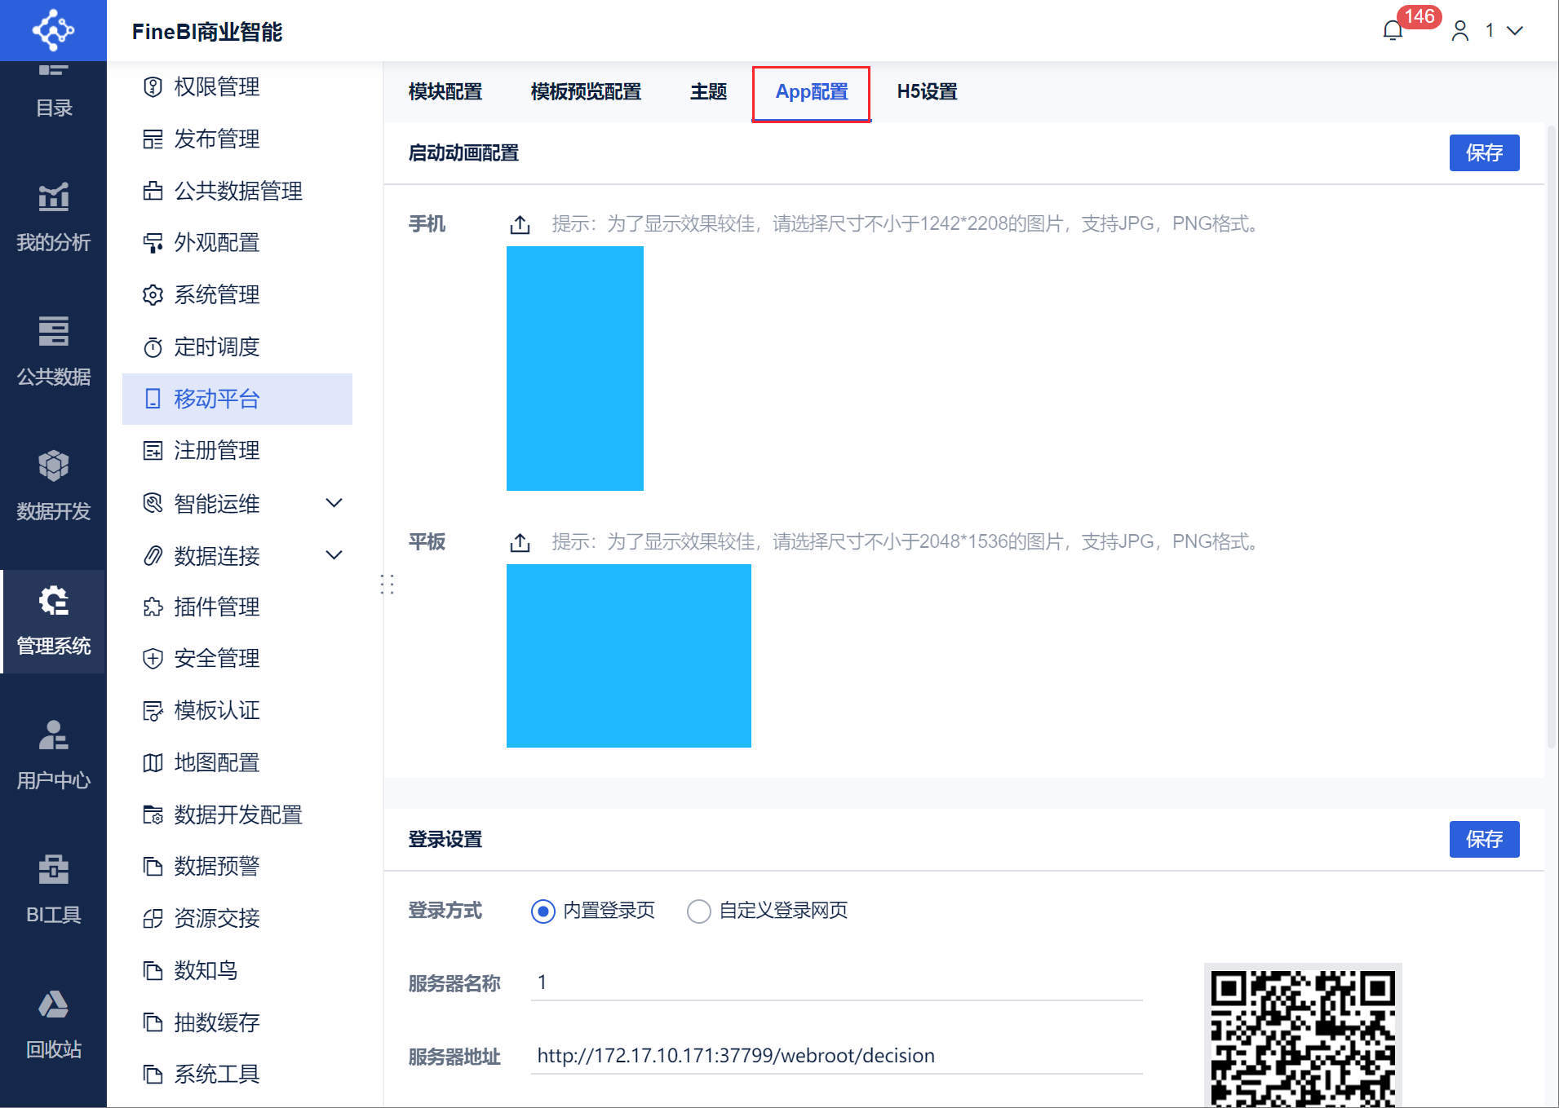Image resolution: width=1559 pixels, height=1108 pixels.
Task: Save the 登录设置 section
Action: [1484, 840]
